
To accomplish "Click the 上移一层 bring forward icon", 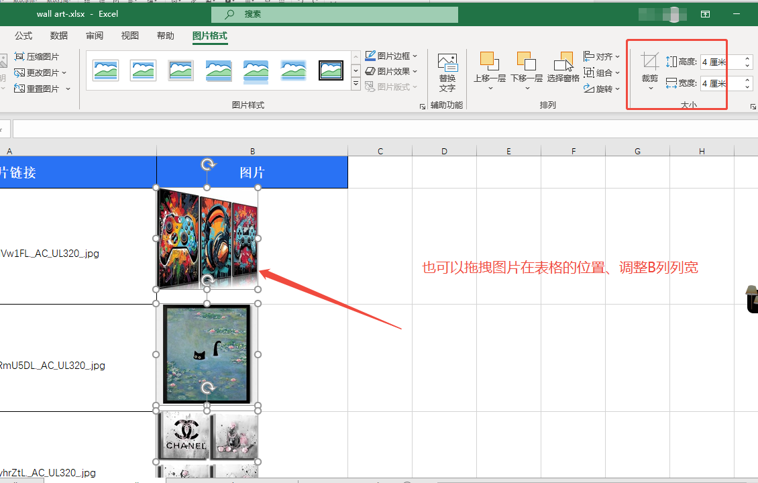I will point(489,62).
